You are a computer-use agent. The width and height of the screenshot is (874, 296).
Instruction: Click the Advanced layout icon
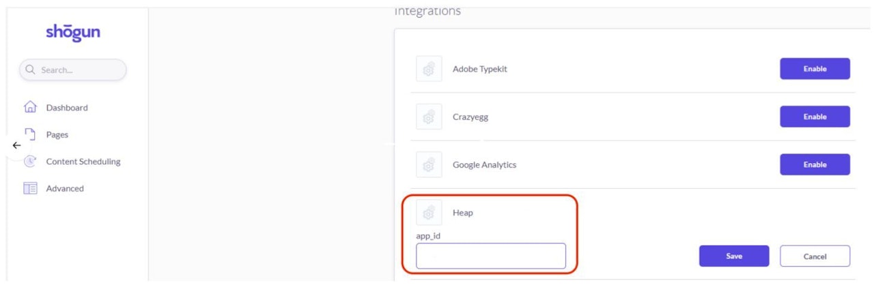30,188
